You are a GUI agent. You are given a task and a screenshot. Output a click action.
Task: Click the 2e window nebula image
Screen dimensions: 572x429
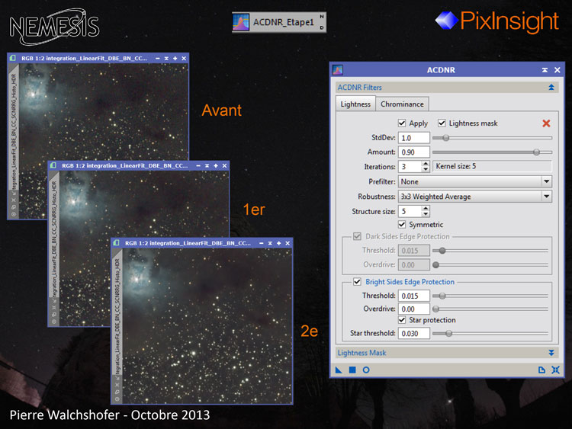[207, 326]
